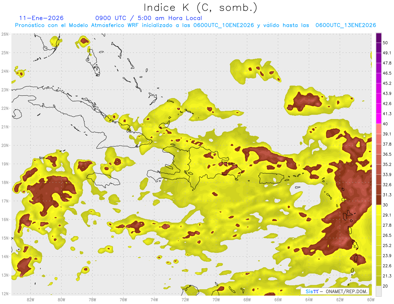
Task: Select the color scale value '49.1'
Action: (x=387, y=53)
